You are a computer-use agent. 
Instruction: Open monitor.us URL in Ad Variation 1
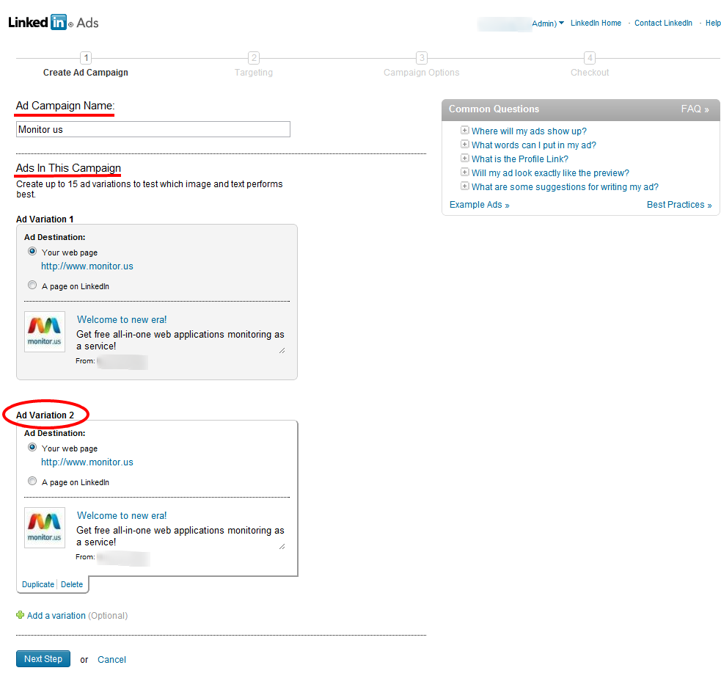pos(87,266)
